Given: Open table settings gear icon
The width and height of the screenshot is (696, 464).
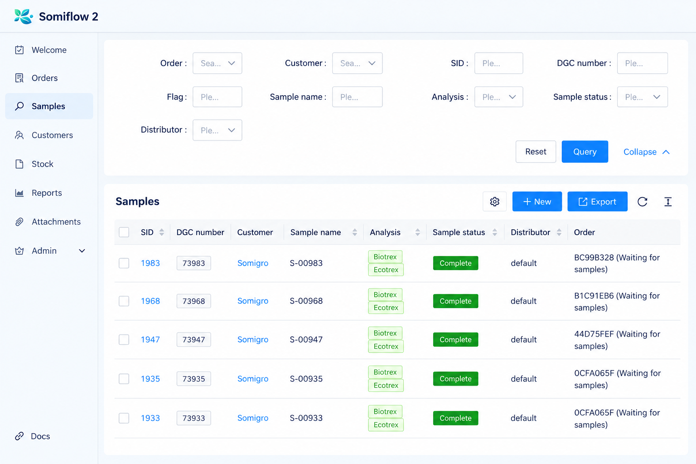Looking at the screenshot, I should 494,202.
